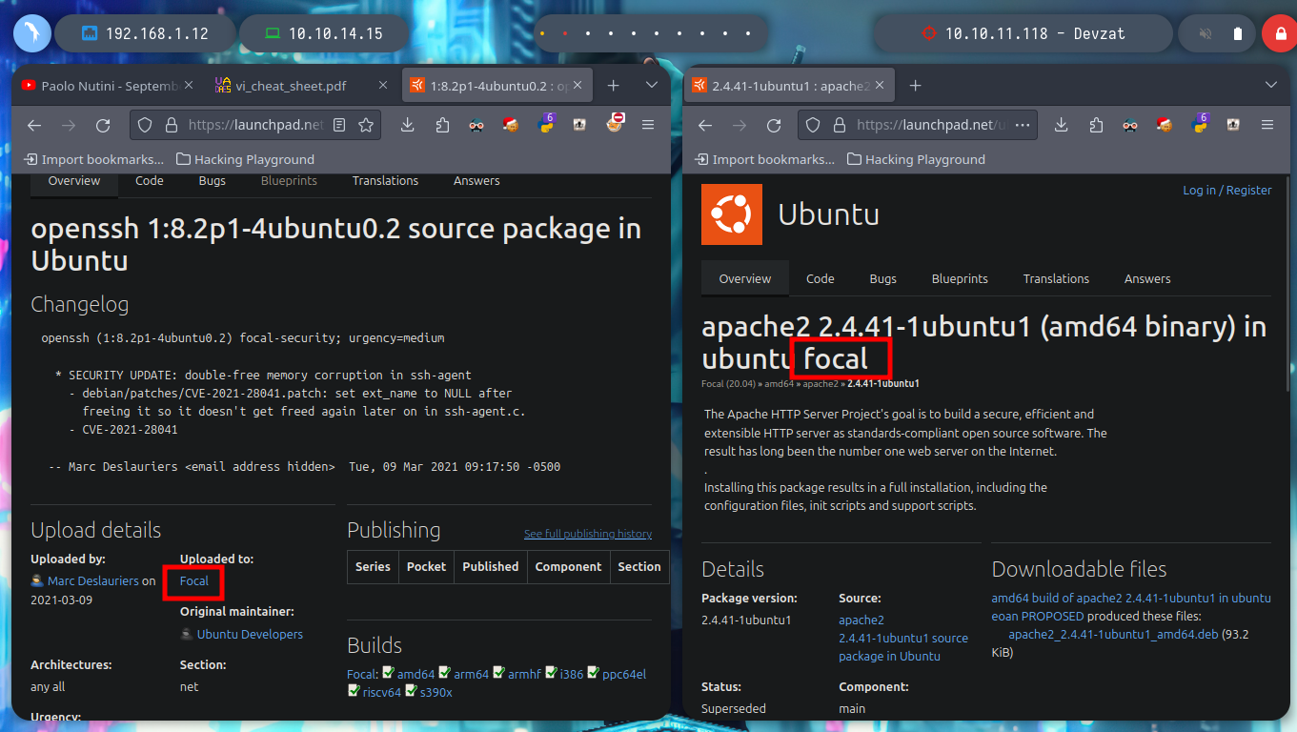Click the Focal uploaded-to link
The width and height of the screenshot is (1297, 732).
[x=193, y=580]
